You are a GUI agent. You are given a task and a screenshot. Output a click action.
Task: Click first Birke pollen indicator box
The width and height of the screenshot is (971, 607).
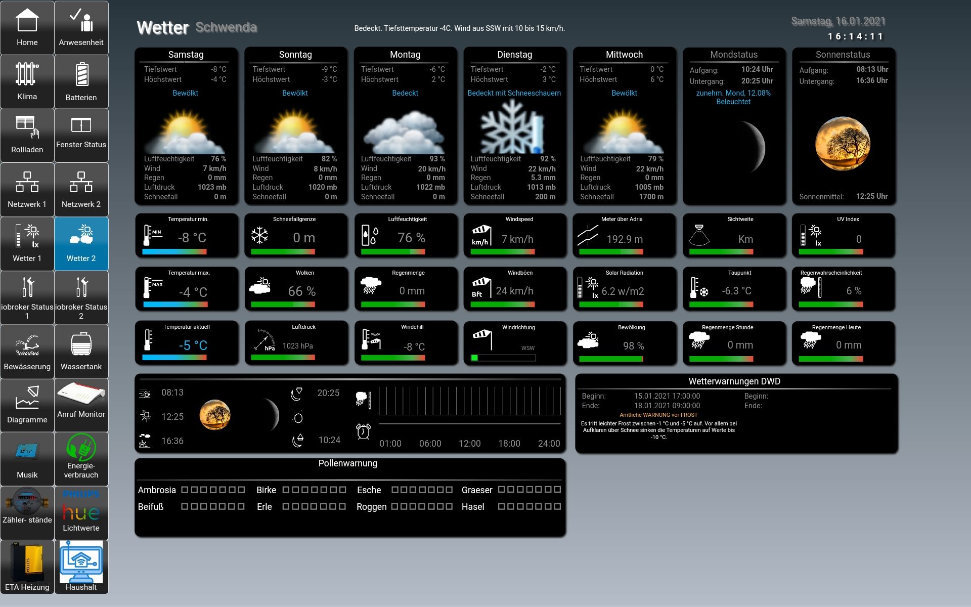(x=286, y=490)
